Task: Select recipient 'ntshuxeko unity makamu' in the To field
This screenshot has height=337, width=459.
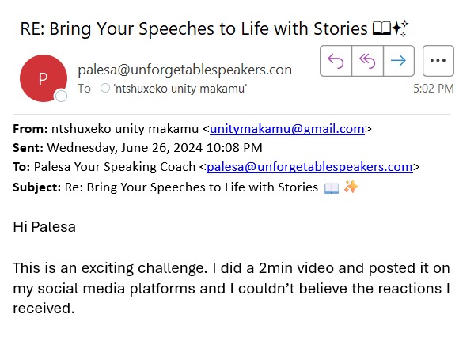Action: pos(180,89)
